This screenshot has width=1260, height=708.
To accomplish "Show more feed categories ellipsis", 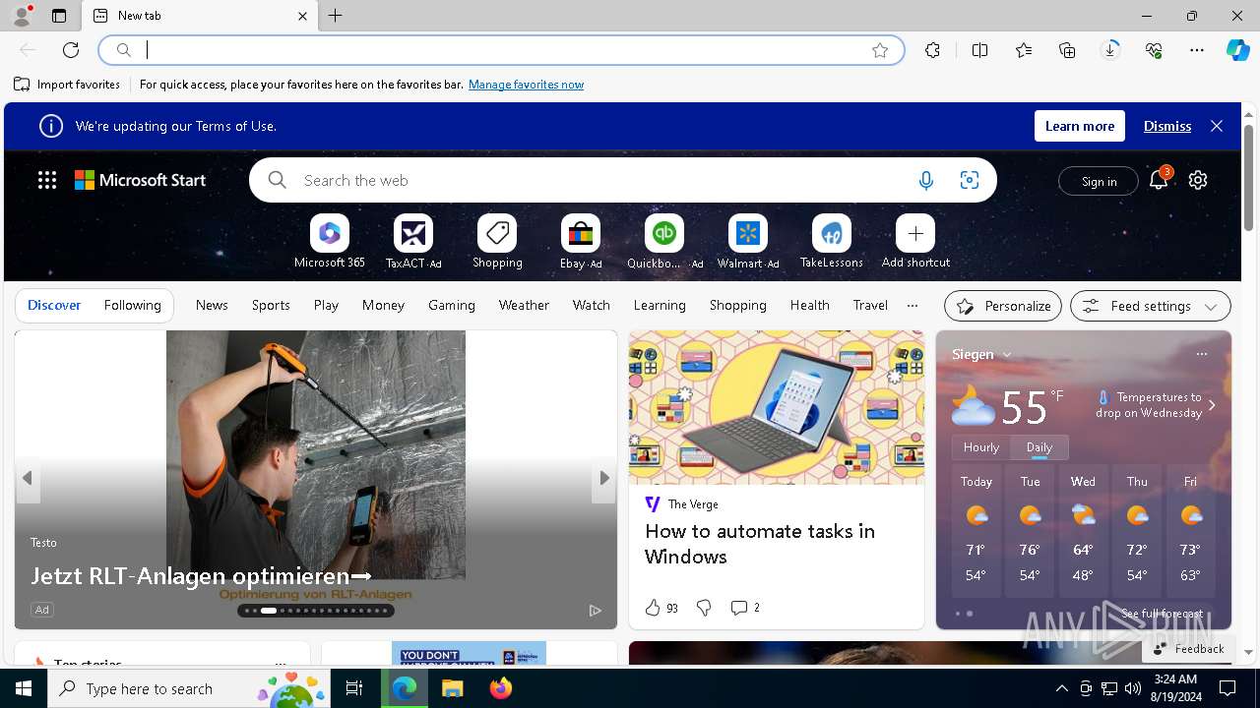I will (x=913, y=305).
